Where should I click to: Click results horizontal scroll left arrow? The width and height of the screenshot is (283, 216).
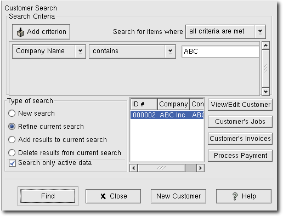click(134, 168)
